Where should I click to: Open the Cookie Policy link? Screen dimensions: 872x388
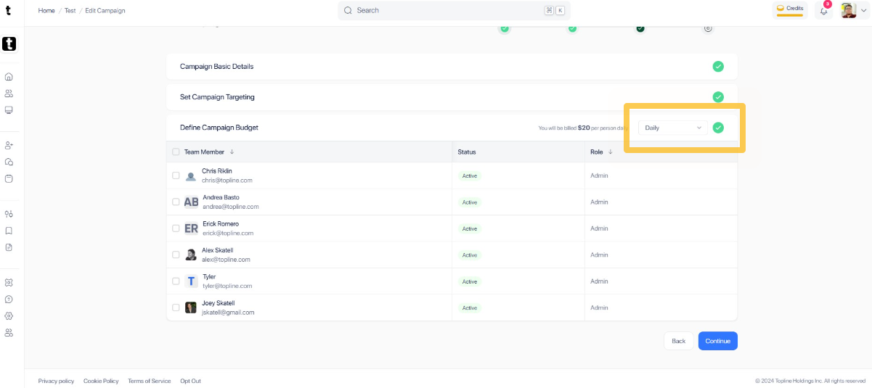(x=101, y=381)
